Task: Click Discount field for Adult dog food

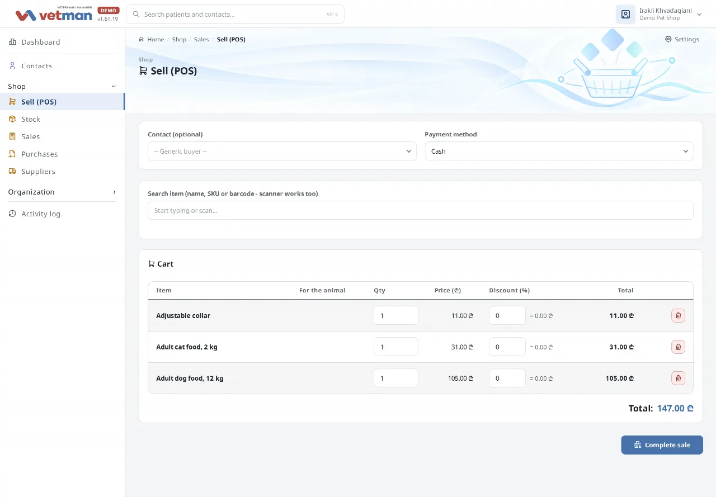Action: tap(507, 378)
